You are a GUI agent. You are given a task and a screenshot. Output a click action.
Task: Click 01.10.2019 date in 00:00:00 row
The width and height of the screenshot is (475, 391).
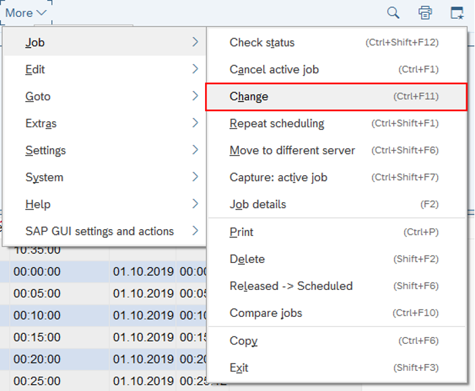pos(143,272)
